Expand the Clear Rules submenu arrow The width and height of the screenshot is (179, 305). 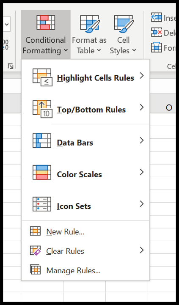click(x=142, y=250)
